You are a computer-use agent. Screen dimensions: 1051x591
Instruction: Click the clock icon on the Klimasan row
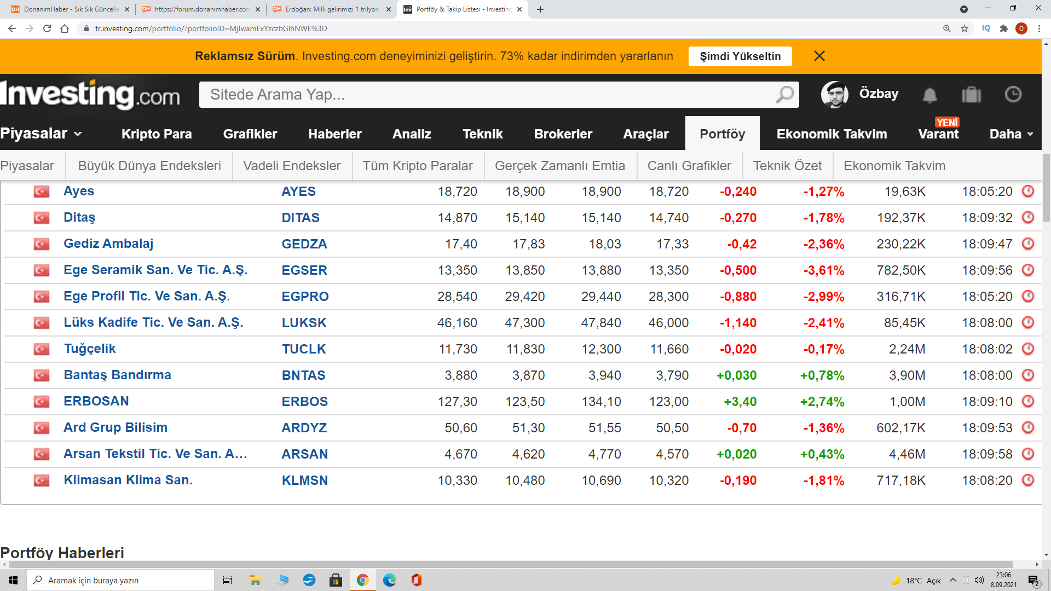(1028, 480)
